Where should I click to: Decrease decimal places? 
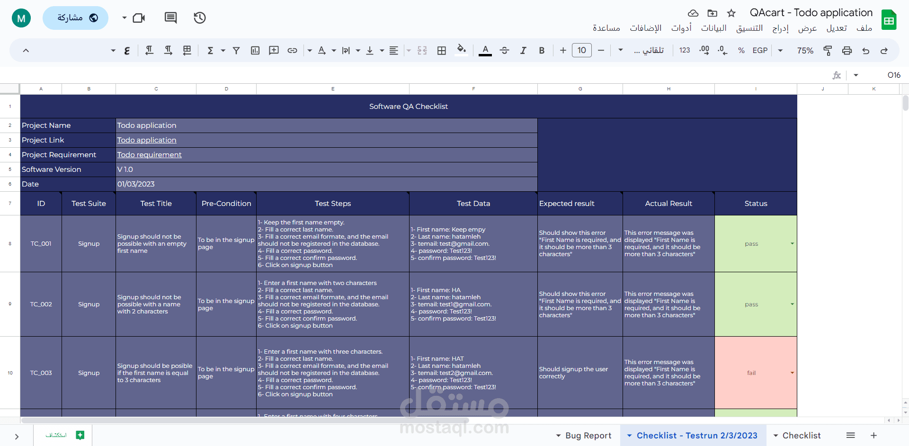(722, 51)
